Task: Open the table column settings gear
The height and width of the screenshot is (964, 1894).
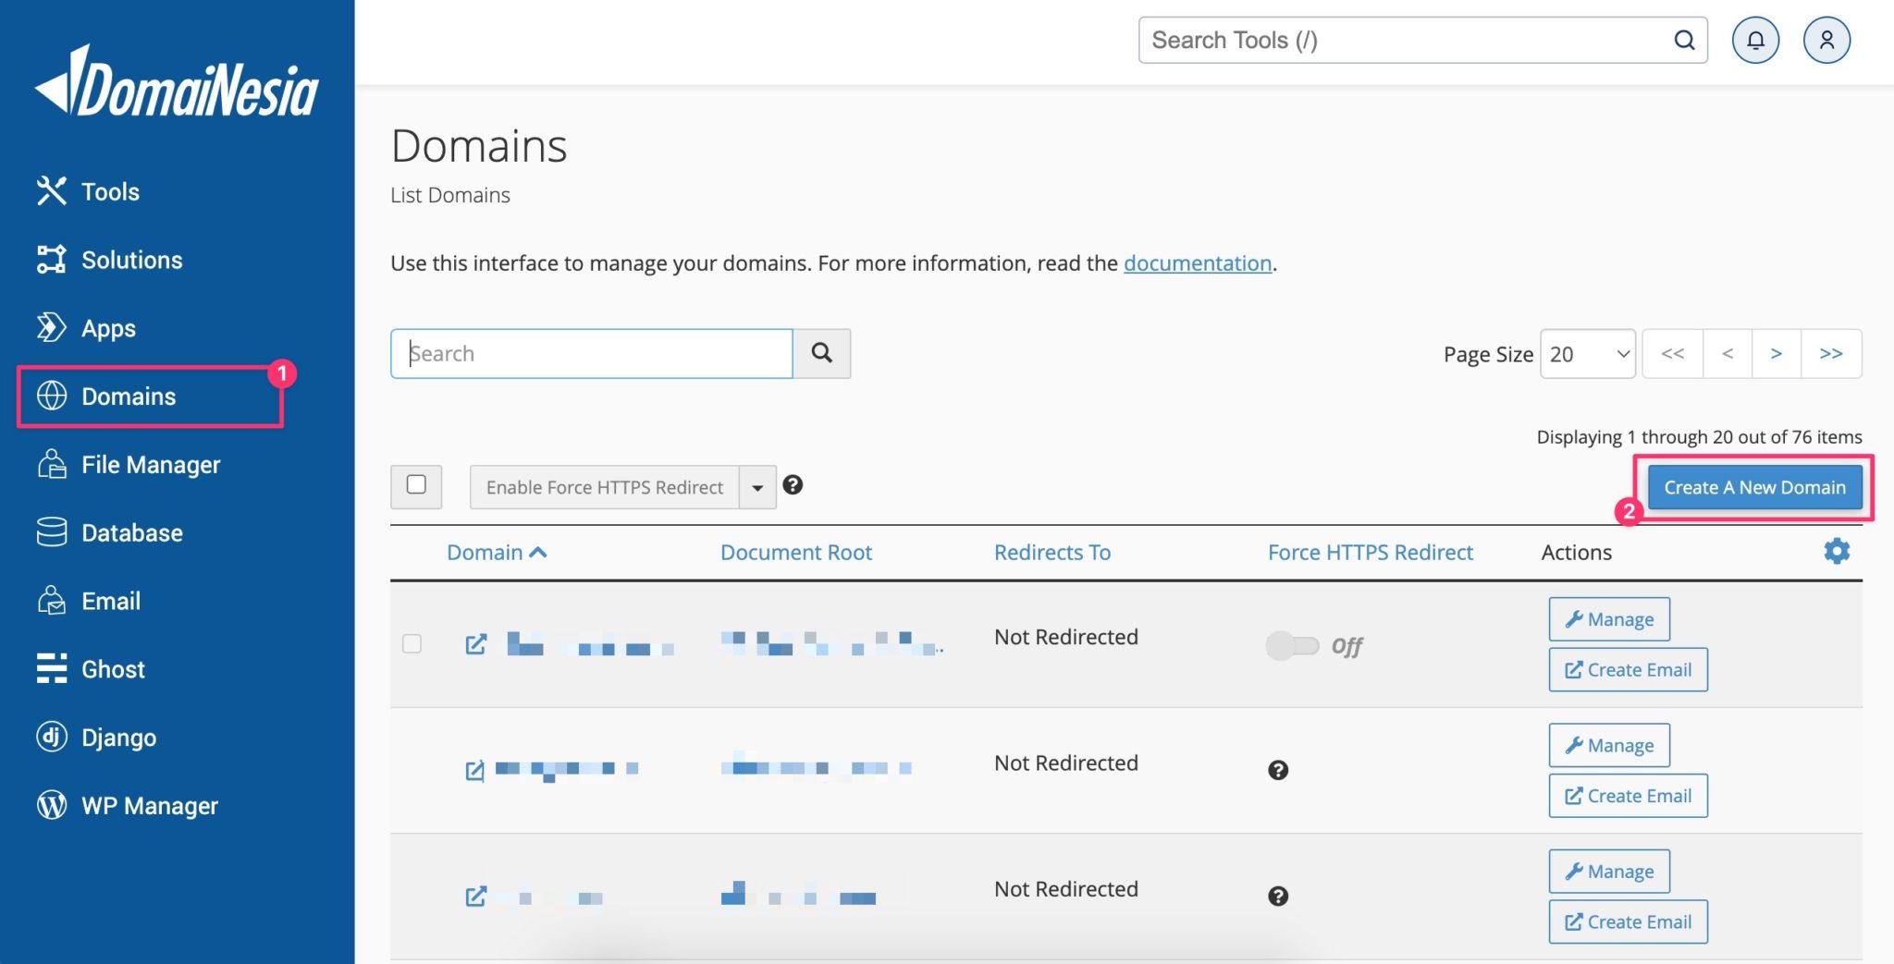Action: tap(1837, 550)
